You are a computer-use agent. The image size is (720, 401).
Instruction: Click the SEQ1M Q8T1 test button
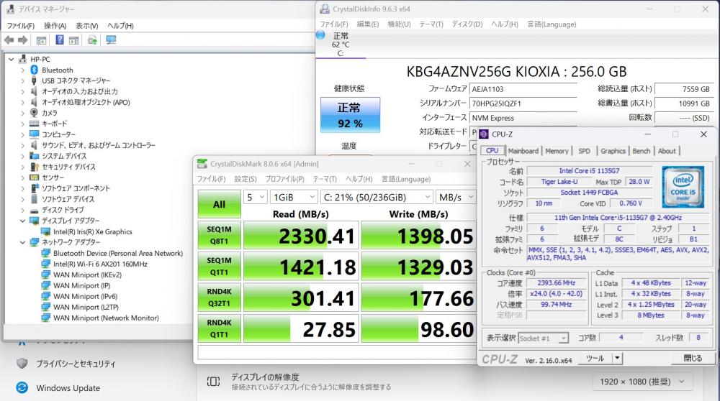219,235
